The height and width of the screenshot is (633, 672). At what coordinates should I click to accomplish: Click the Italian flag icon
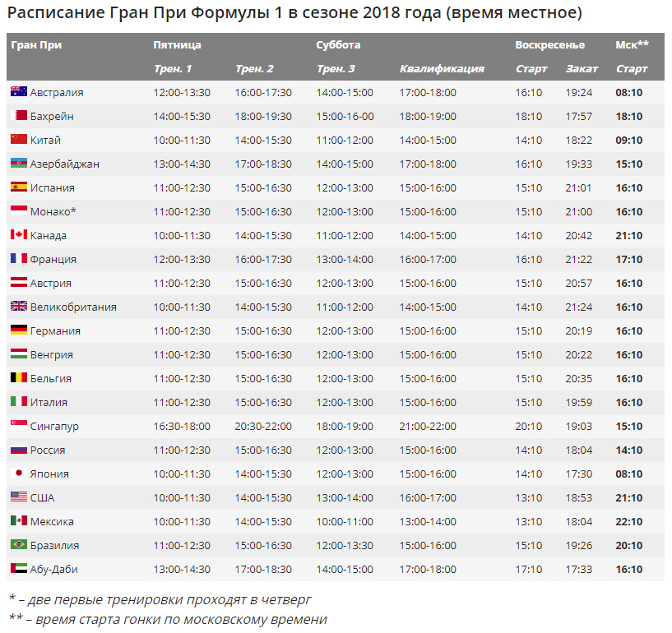click(x=19, y=401)
